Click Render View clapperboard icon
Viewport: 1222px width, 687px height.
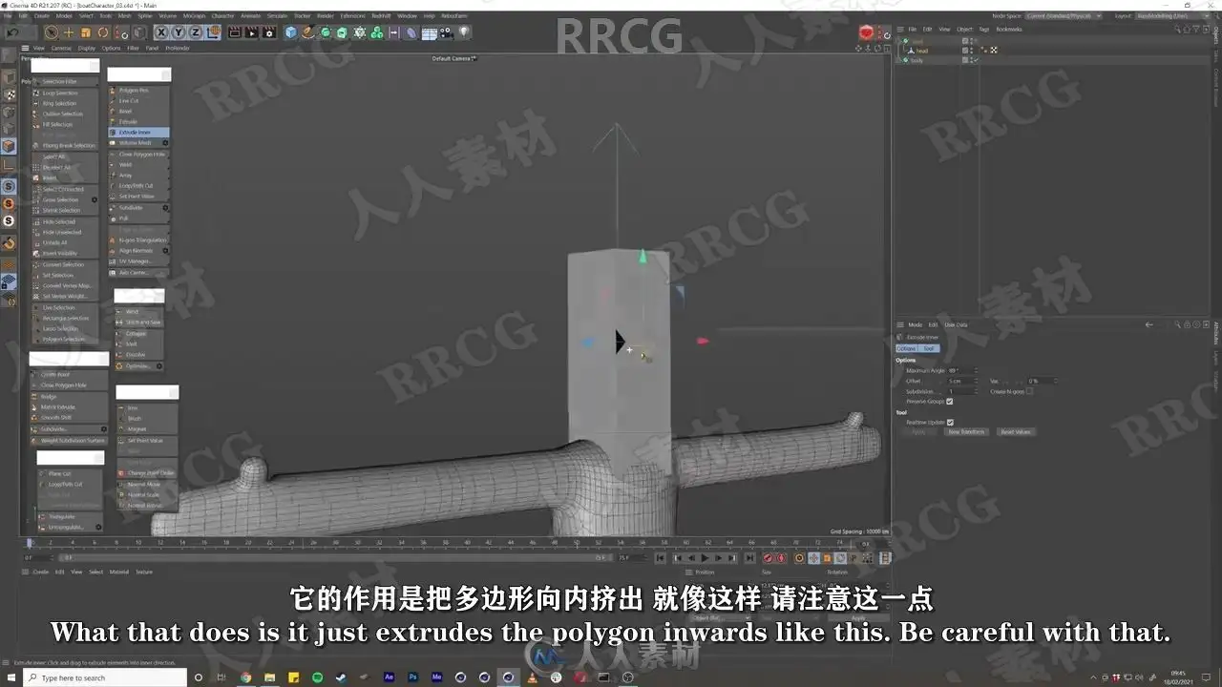pos(236,32)
